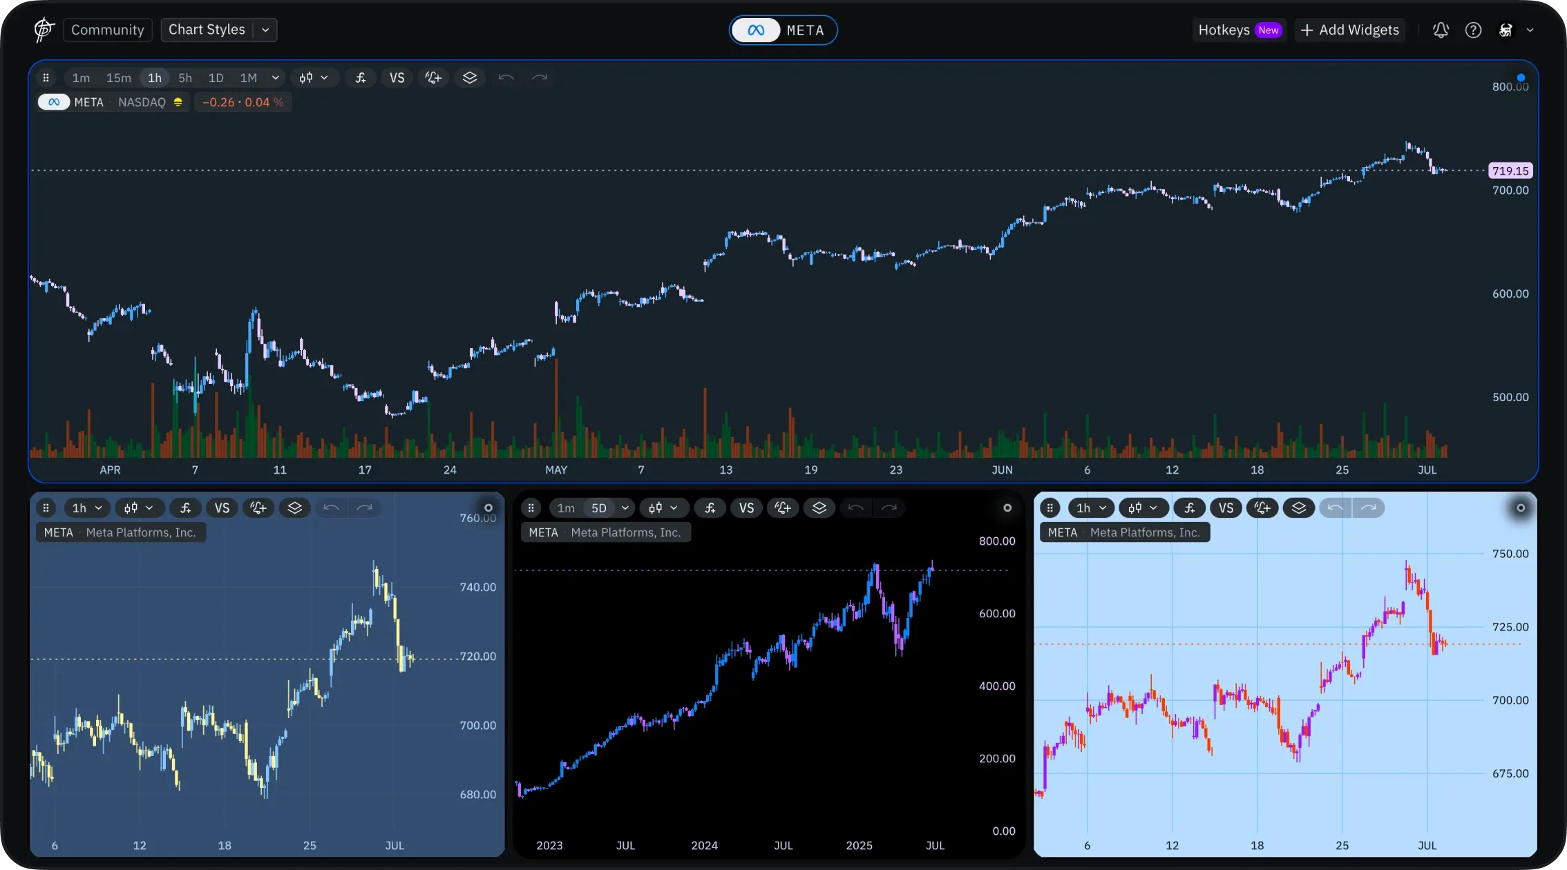Grab the black chart drag handle

point(531,507)
